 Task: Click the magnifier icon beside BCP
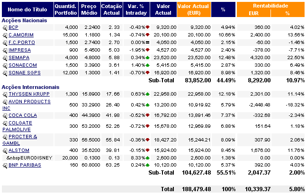click(5, 27)
